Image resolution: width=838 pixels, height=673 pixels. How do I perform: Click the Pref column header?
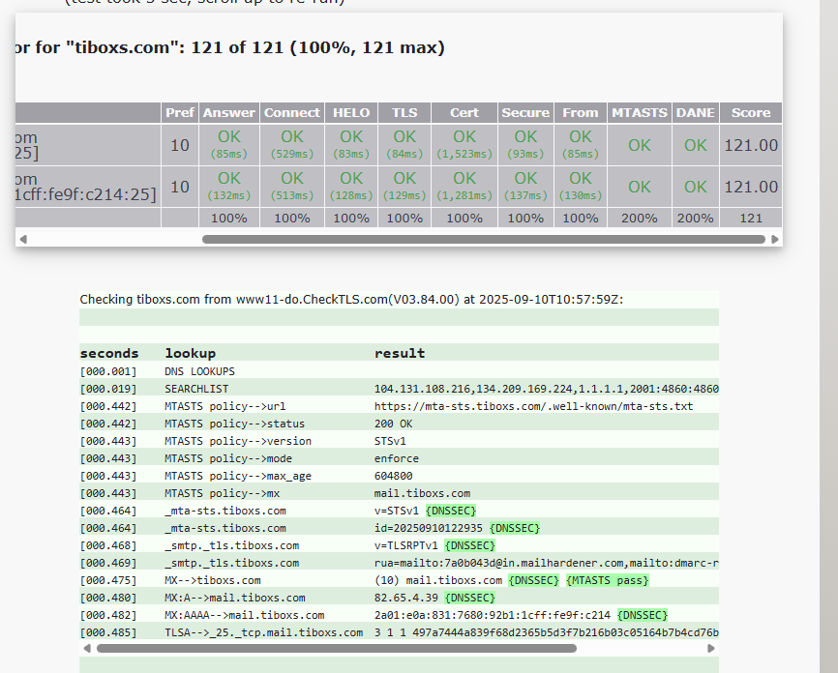click(180, 113)
